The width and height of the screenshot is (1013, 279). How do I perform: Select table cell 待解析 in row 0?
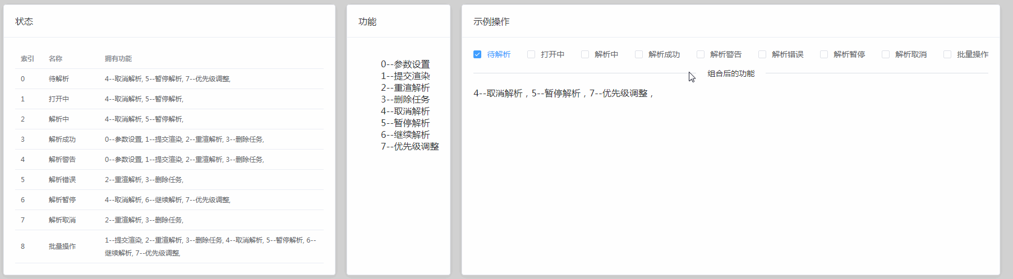(x=59, y=79)
